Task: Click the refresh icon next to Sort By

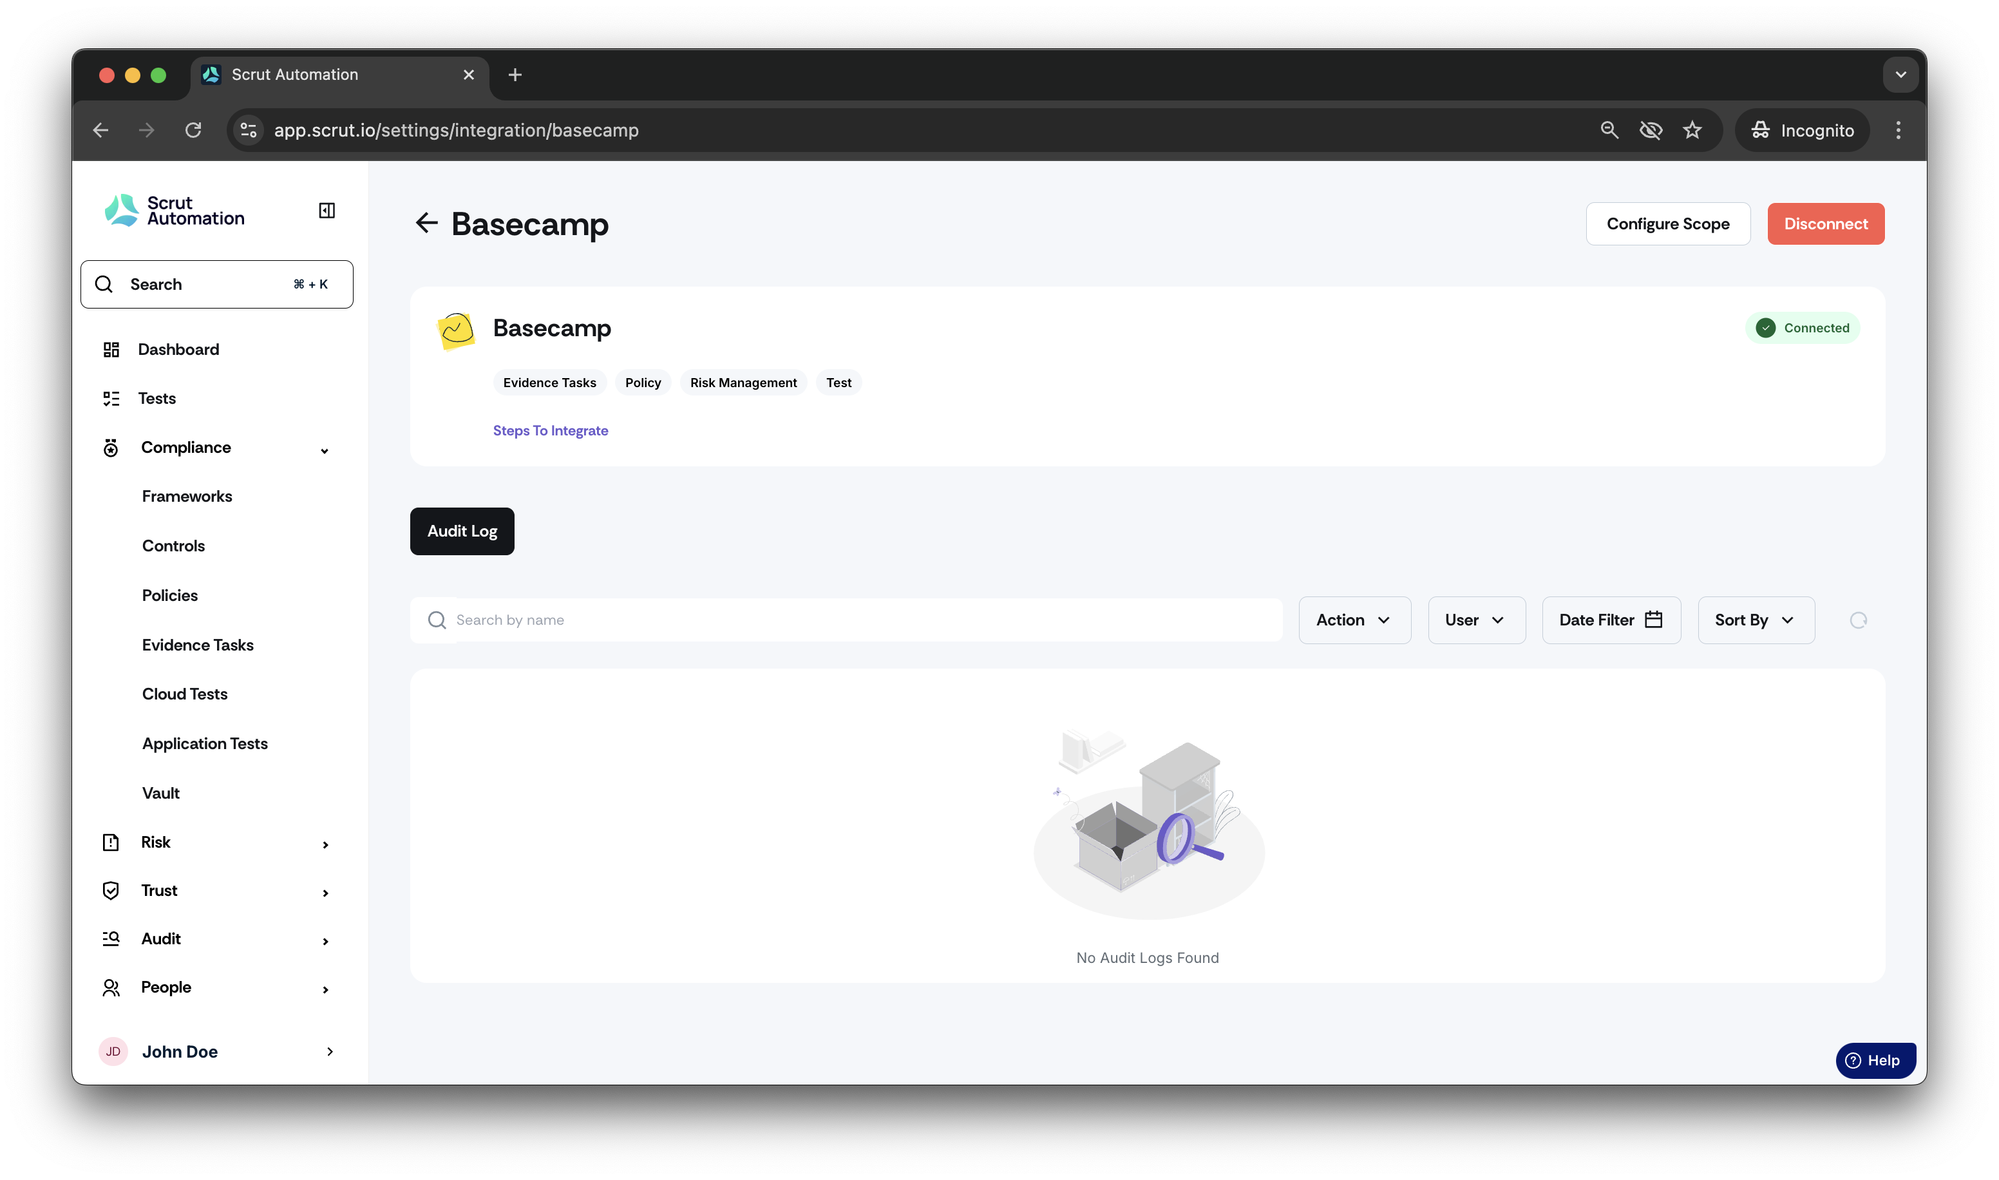Action: pyautogui.click(x=1857, y=620)
